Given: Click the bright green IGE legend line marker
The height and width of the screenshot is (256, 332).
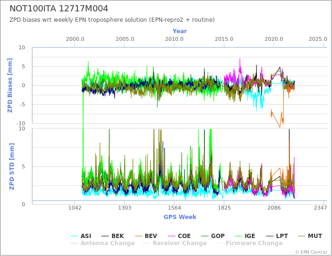Looking at the screenshot, I should pos(239,236).
